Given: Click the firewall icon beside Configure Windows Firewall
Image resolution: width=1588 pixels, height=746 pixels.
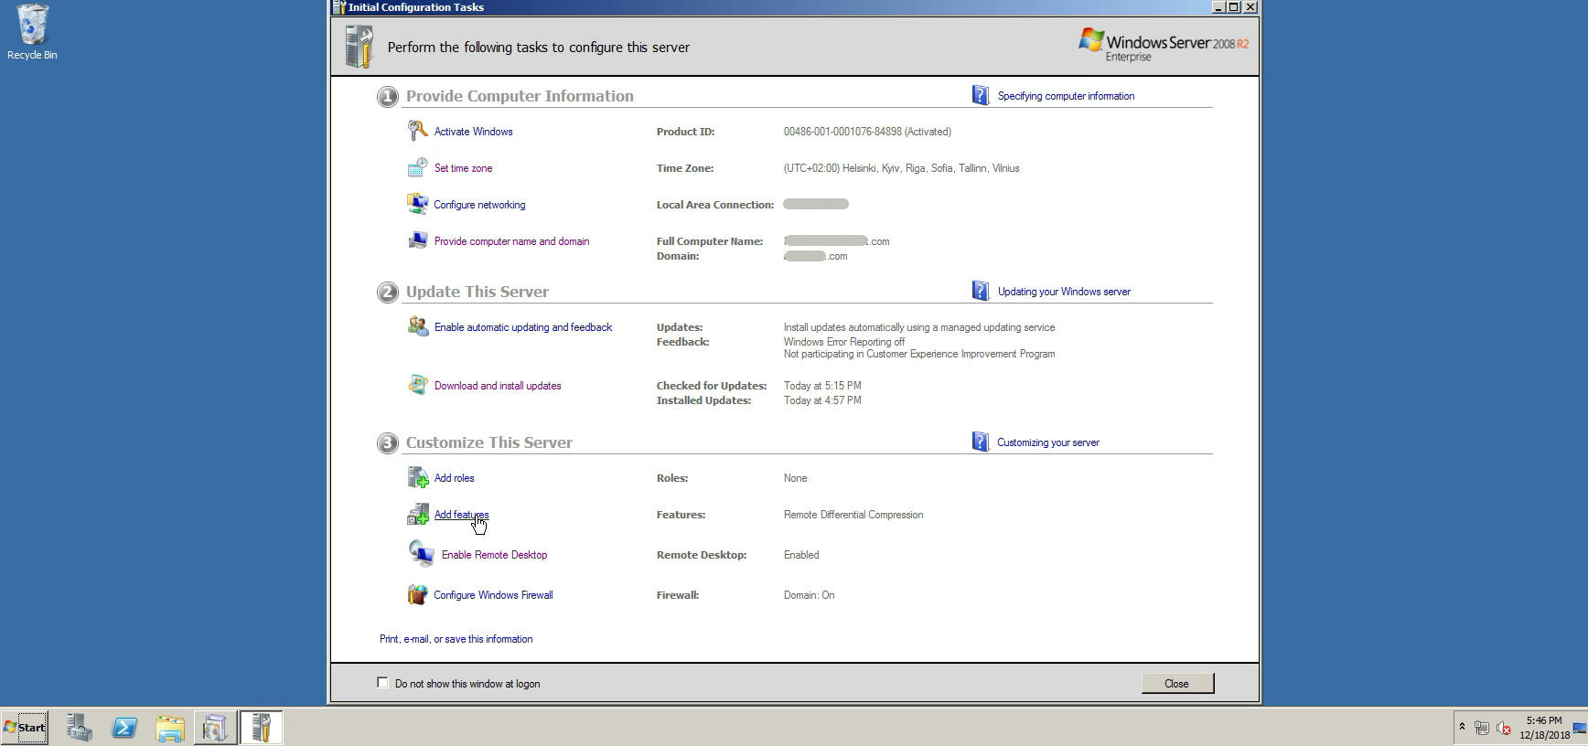Looking at the screenshot, I should pos(417,594).
